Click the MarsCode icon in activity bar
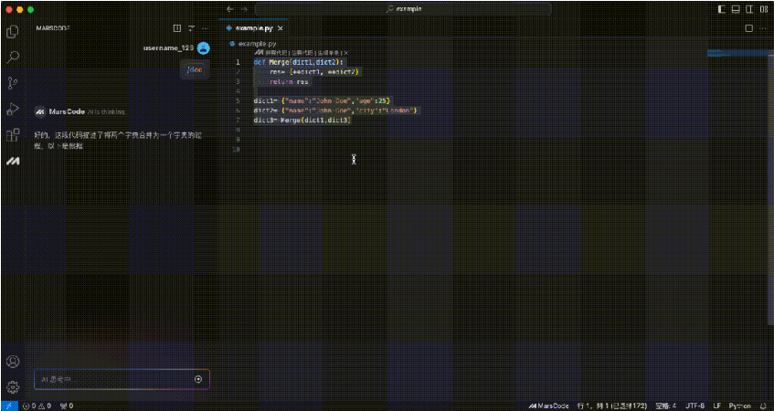The height and width of the screenshot is (411, 774). pos(13,162)
